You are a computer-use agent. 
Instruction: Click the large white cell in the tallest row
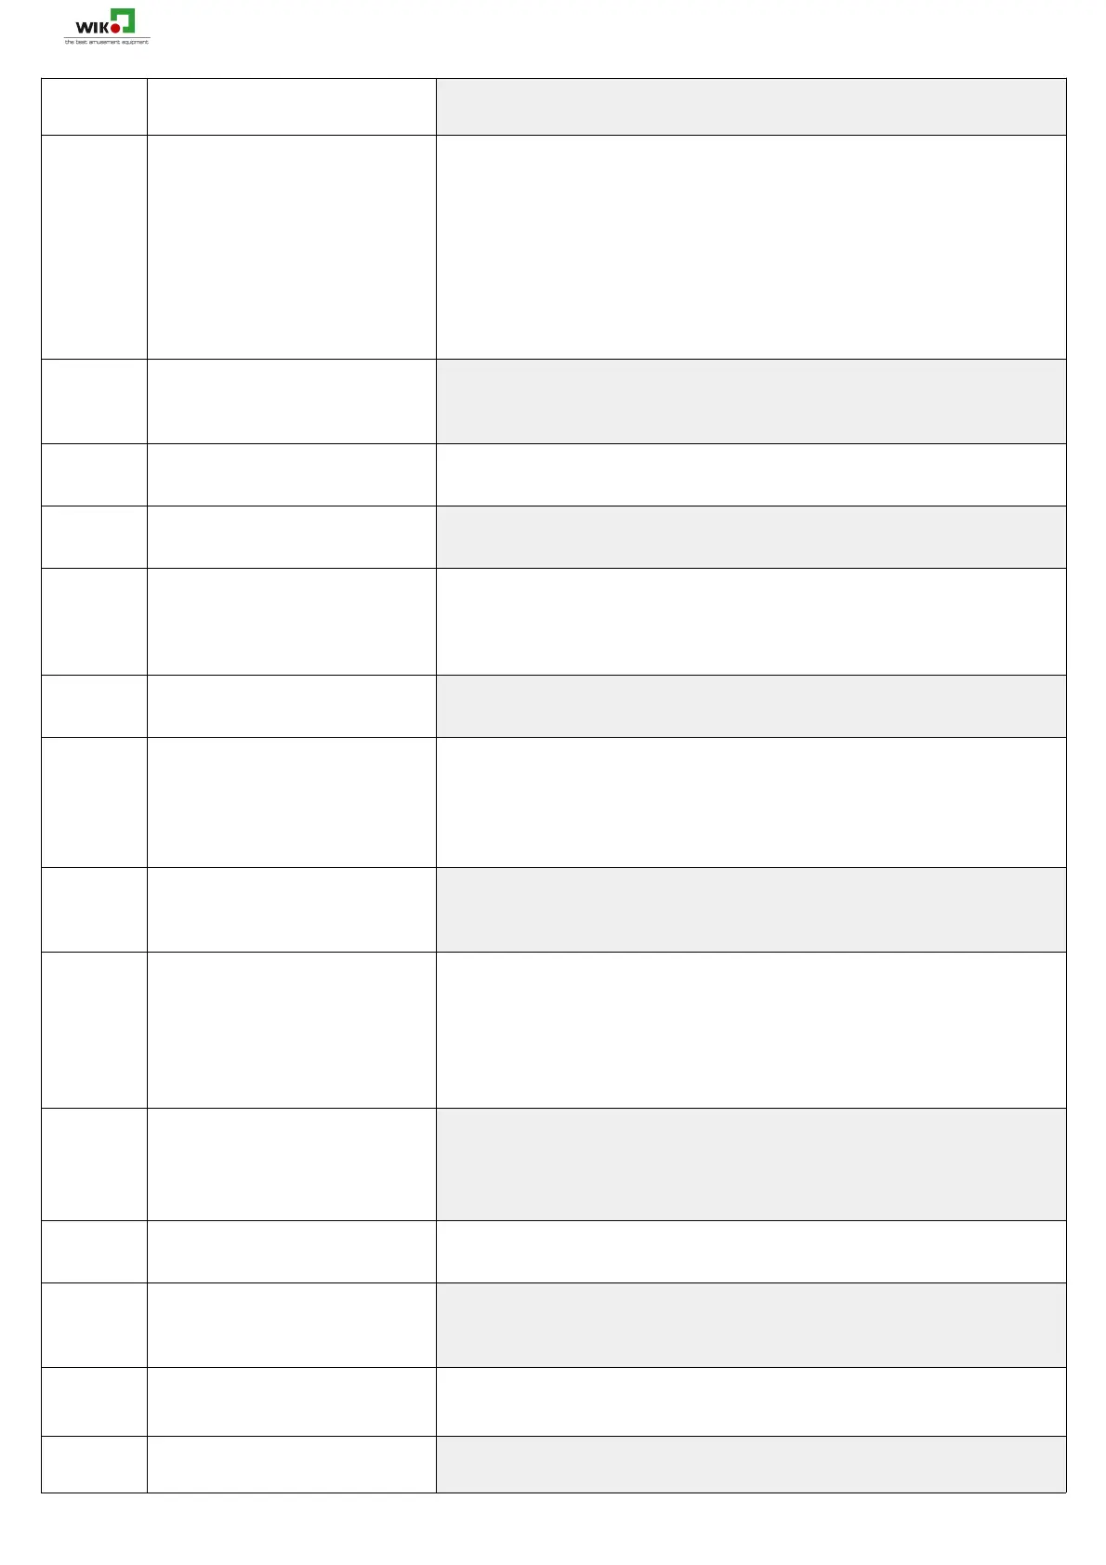click(750, 247)
